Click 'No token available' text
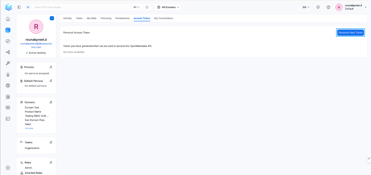Screen dimensions: 371x175 click(74, 52)
